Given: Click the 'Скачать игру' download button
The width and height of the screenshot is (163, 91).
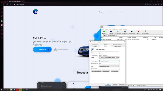Looking at the screenshot, I should 42,49.
